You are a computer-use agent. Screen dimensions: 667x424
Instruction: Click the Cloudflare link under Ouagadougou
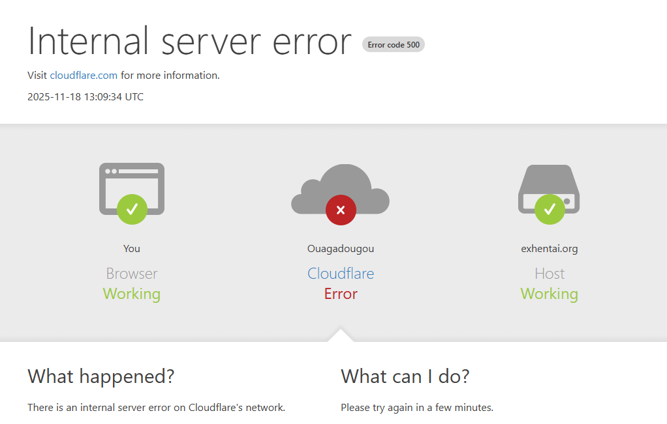pyautogui.click(x=341, y=274)
